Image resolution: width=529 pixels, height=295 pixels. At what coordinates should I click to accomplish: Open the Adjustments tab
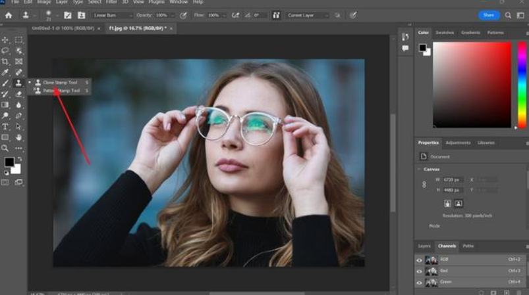[458, 143]
